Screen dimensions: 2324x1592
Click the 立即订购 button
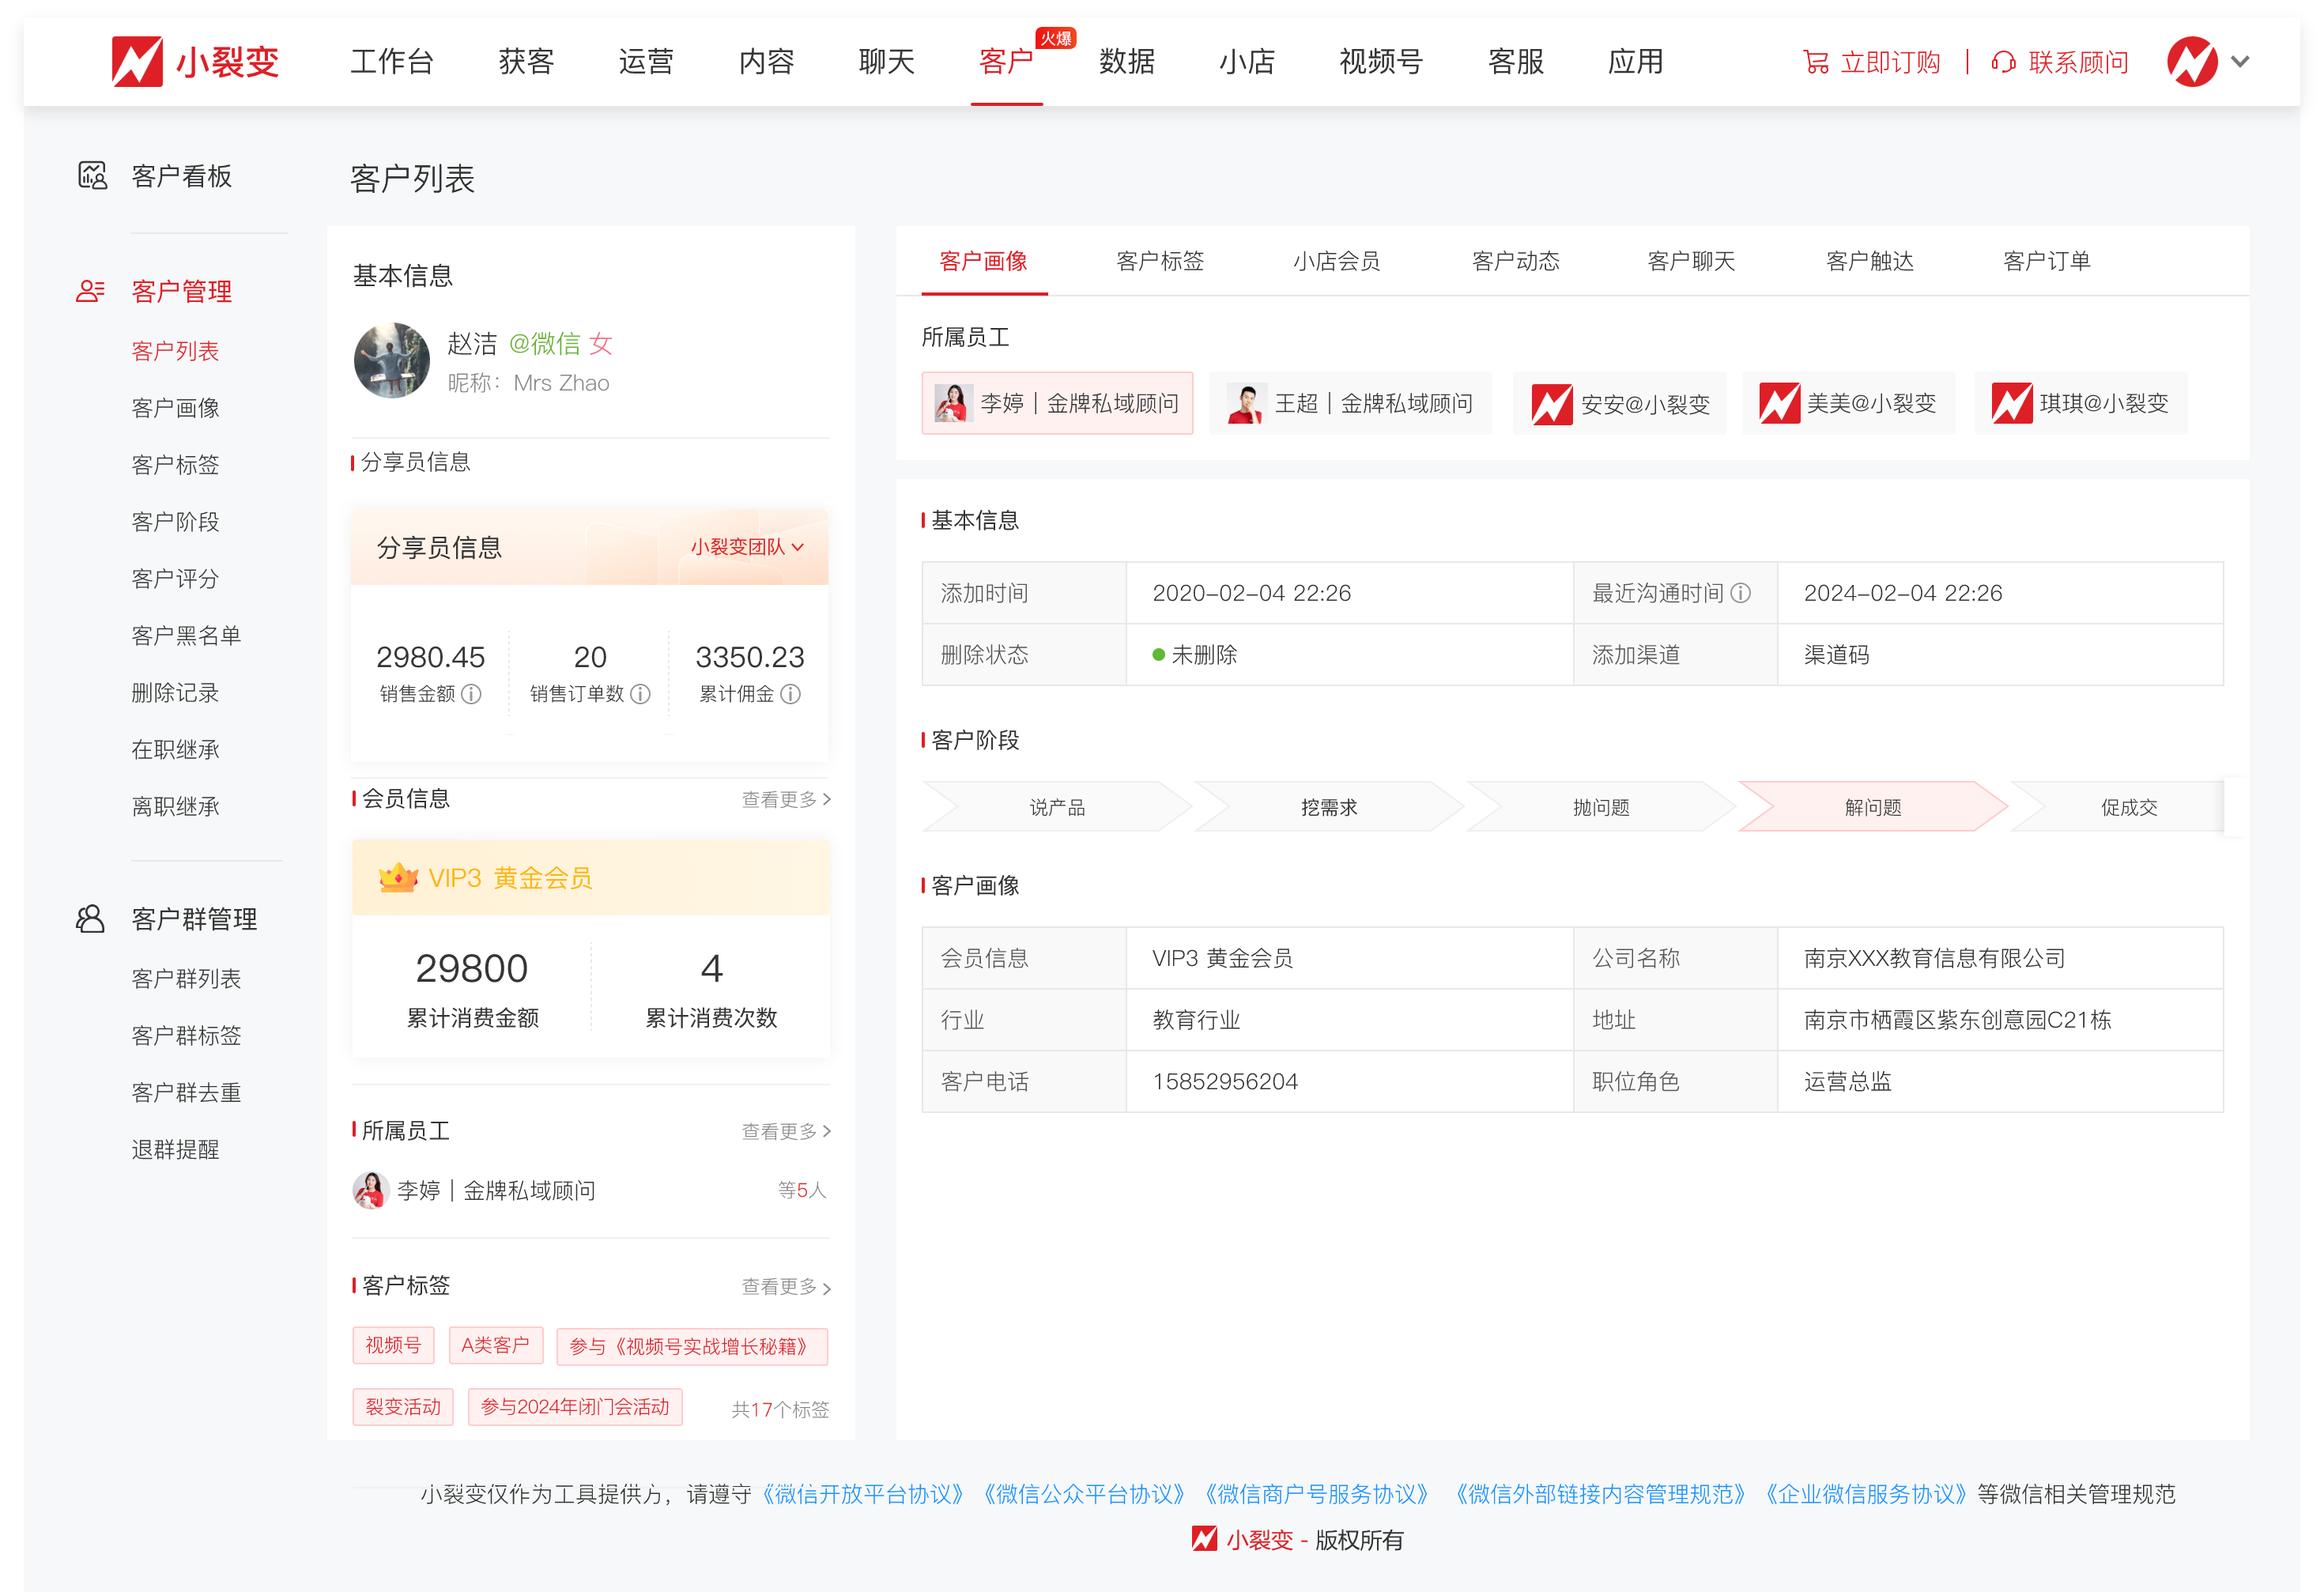[x=1891, y=62]
